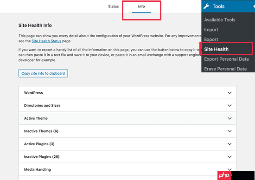Click the php logo badge
The width and height of the screenshot is (255, 180).
pos(224,175)
